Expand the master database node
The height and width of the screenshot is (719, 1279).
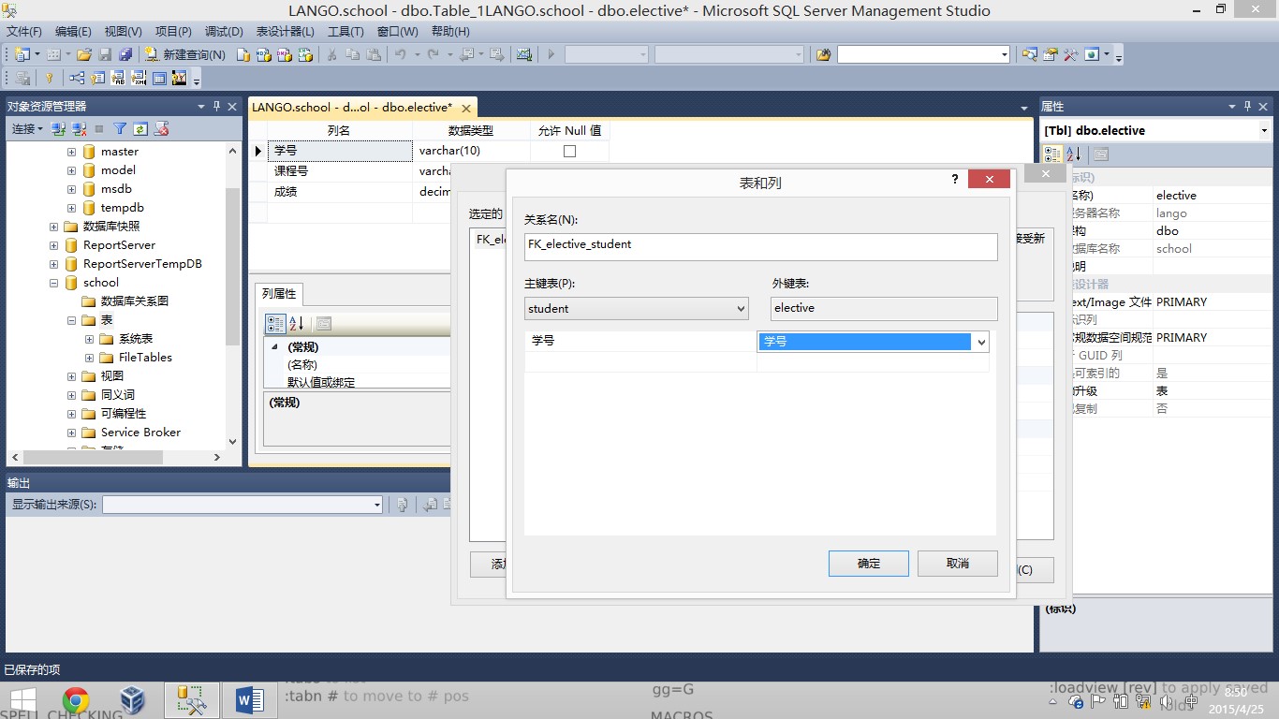point(72,151)
